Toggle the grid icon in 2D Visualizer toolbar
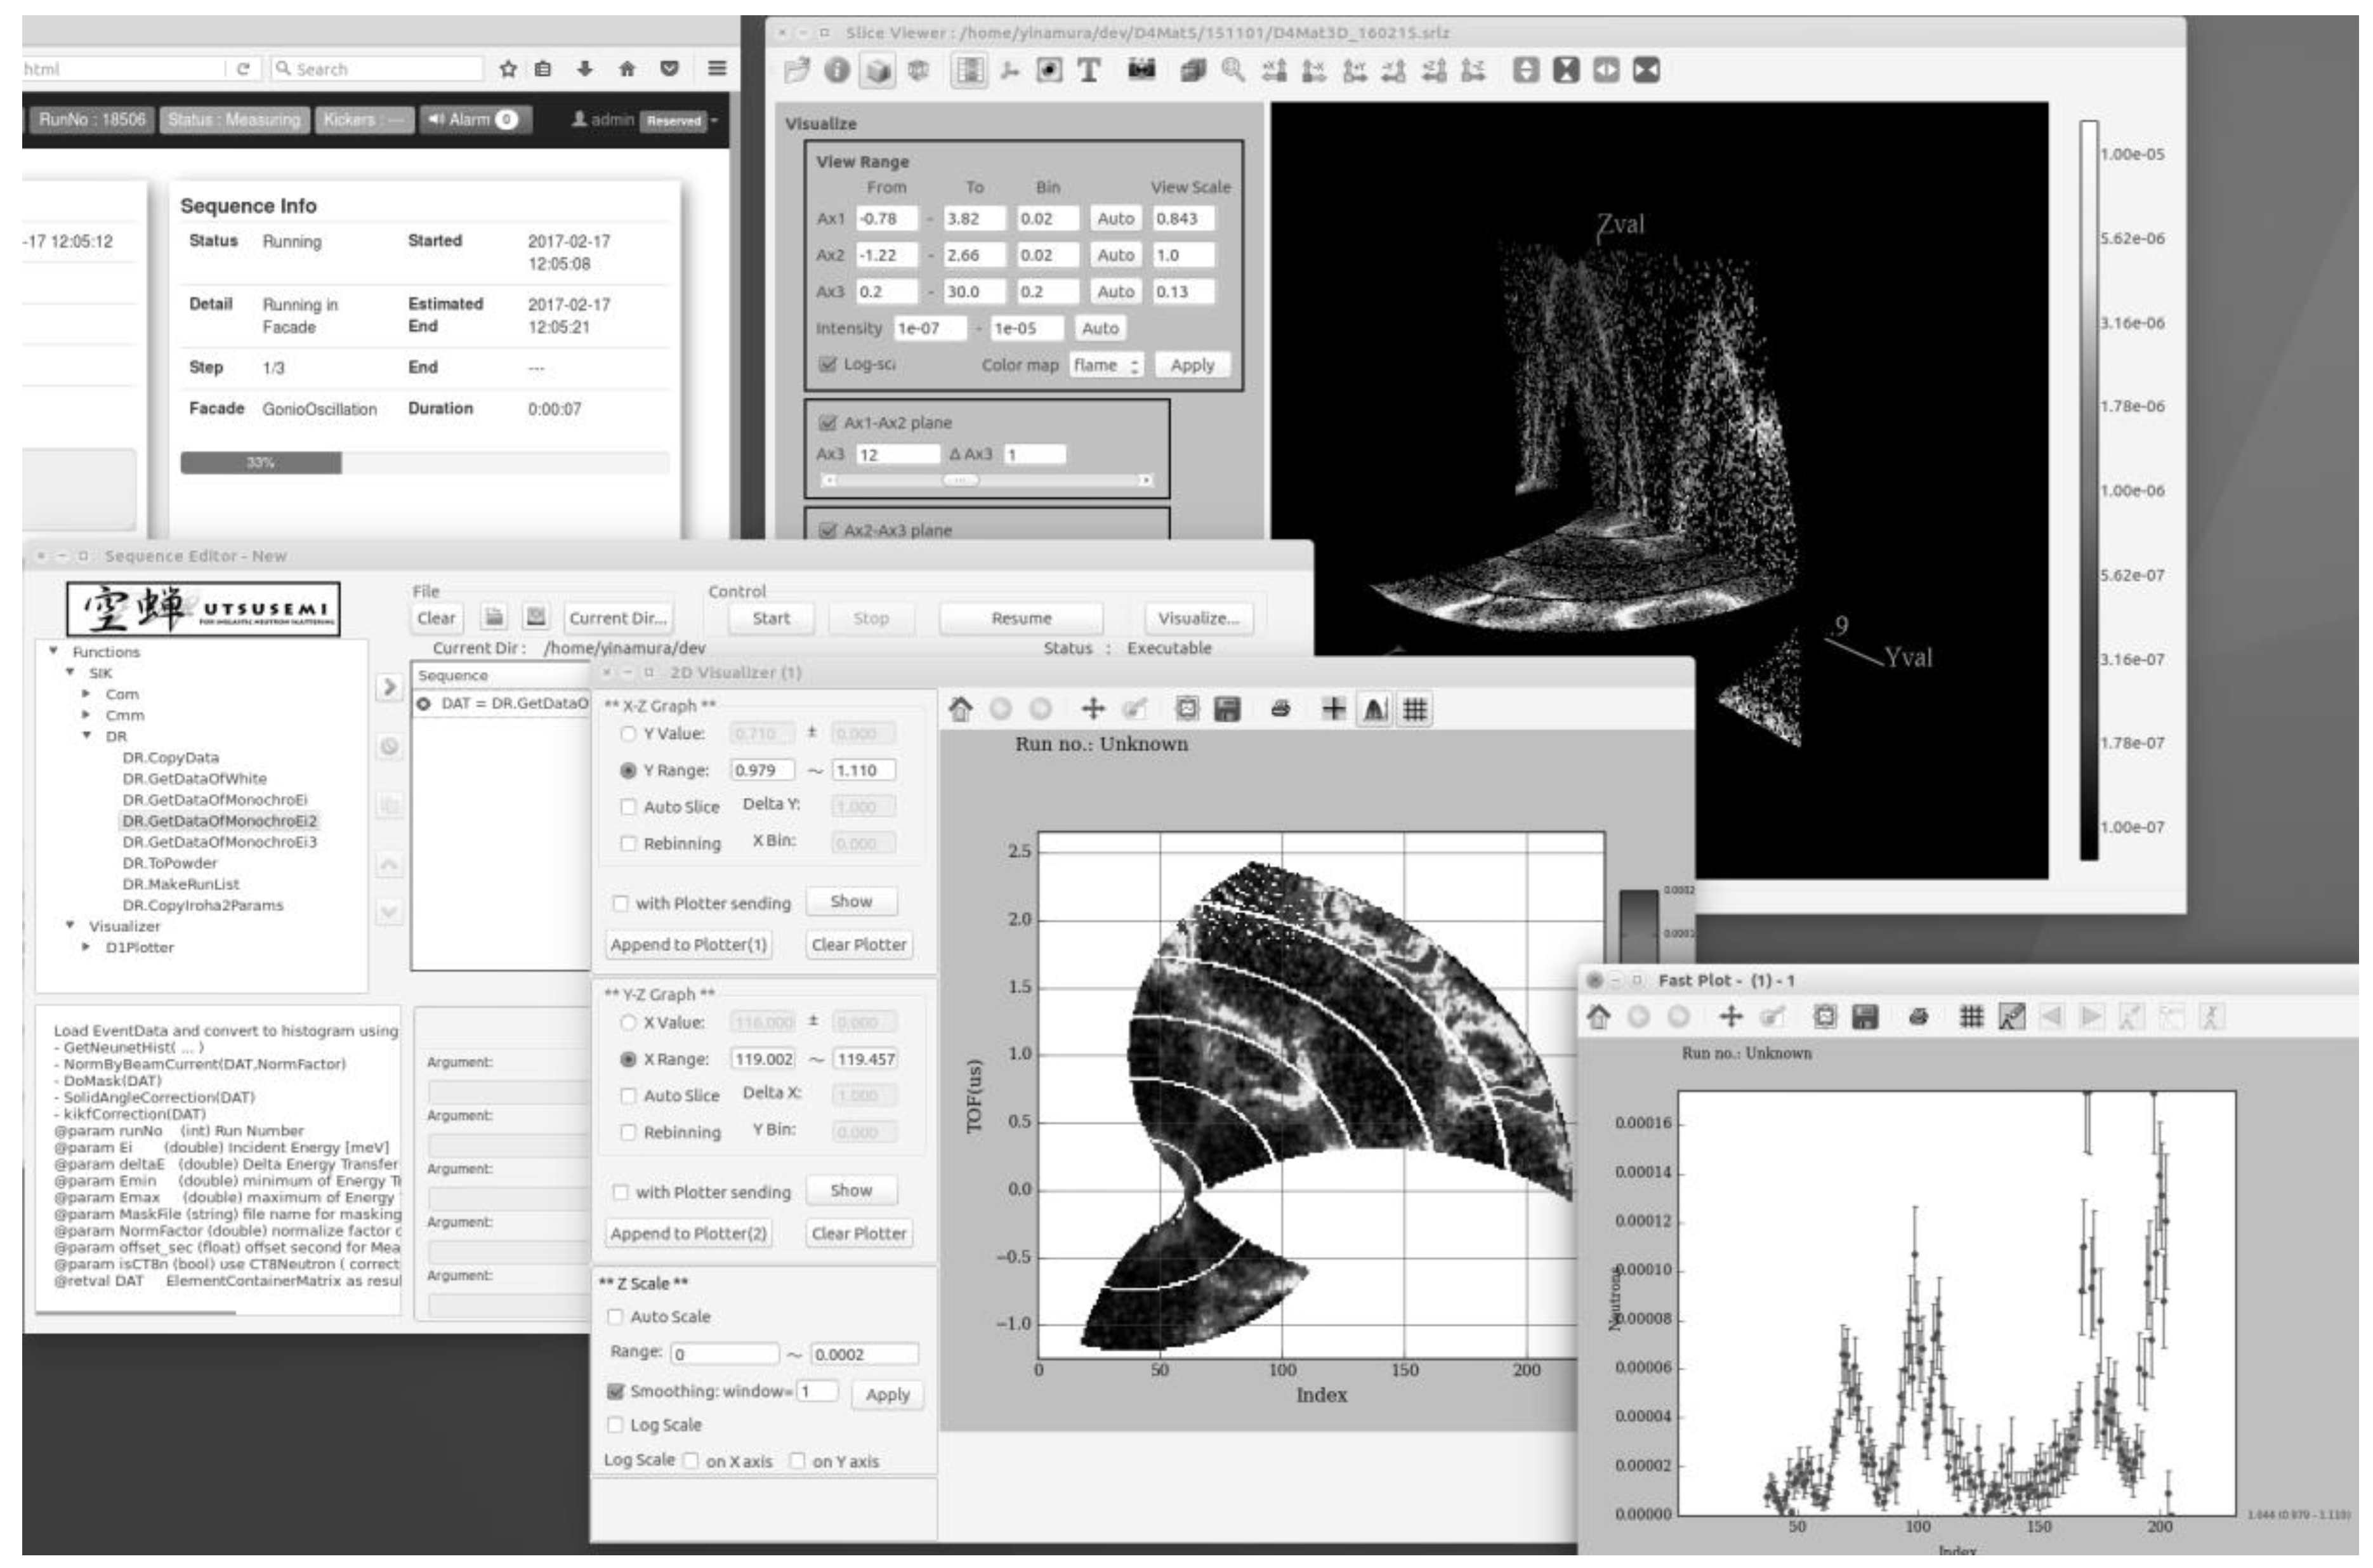 [x=1414, y=710]
